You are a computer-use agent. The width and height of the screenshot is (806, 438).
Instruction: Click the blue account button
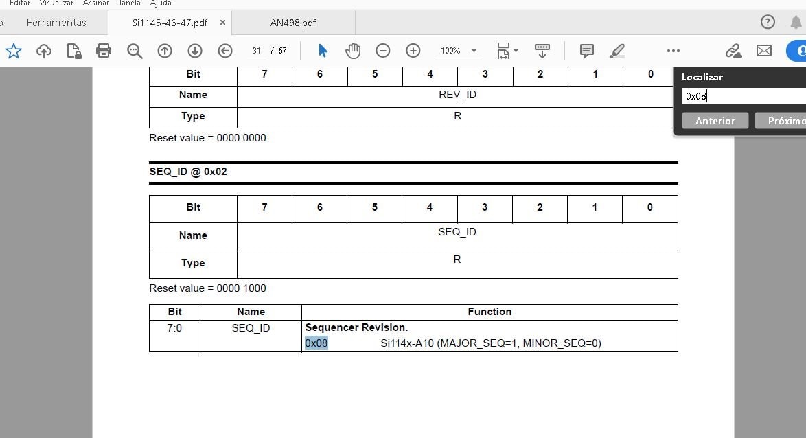click(797, 51)
